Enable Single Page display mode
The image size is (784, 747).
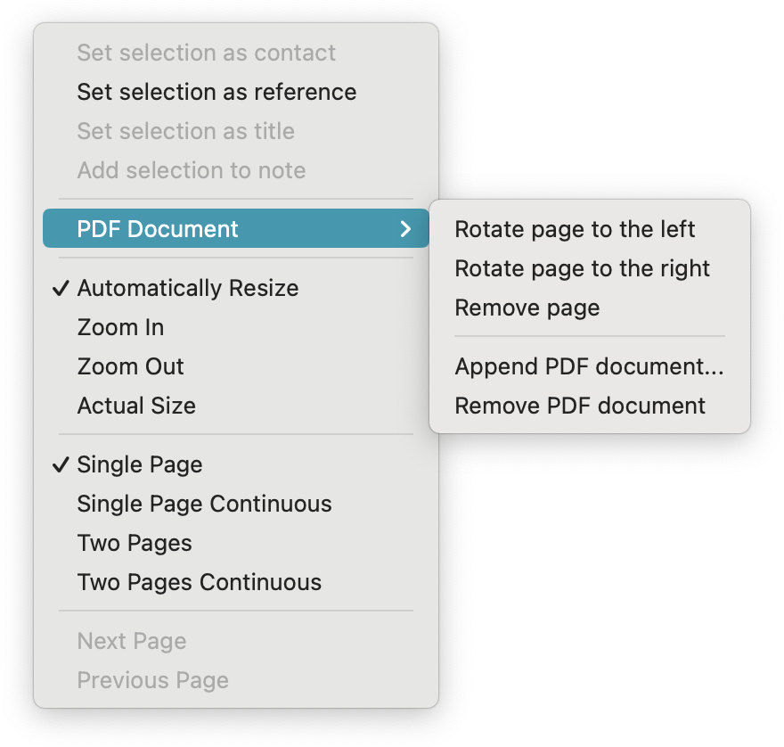pos(140,464)
